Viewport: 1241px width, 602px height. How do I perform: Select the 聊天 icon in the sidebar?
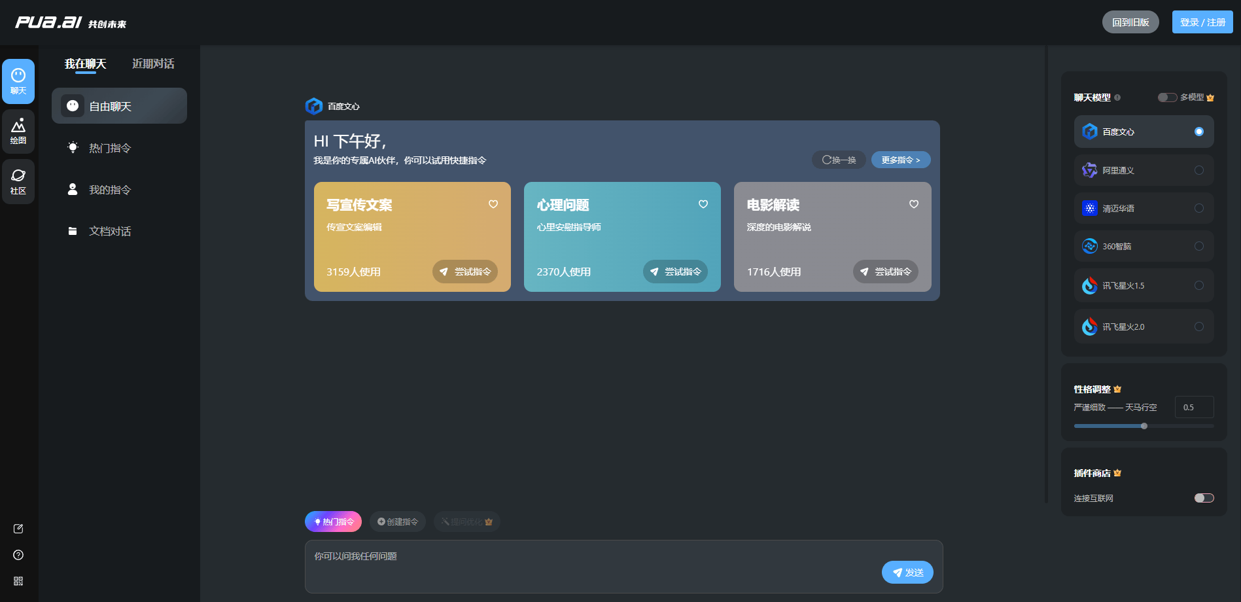point(18,81)
